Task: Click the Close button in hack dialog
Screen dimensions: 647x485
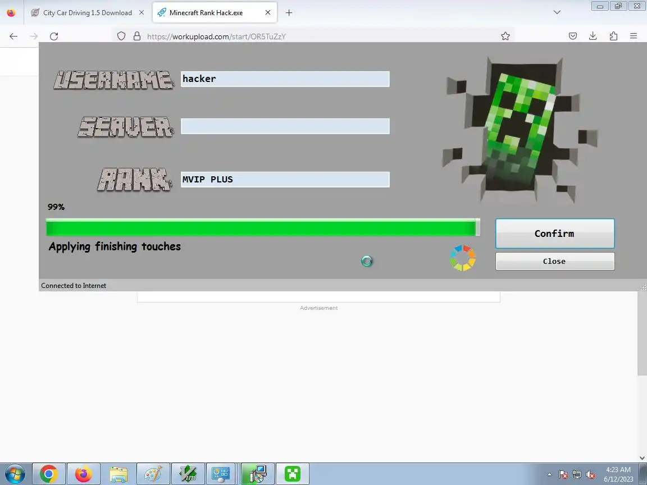Action: 554,261
